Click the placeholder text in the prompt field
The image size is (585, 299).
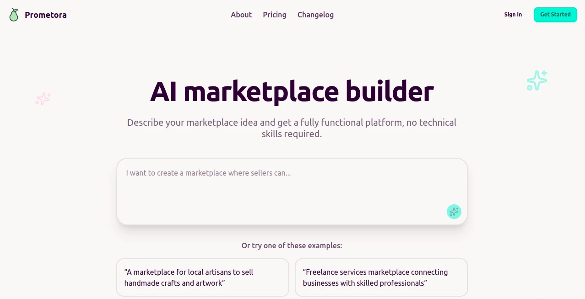208,173
